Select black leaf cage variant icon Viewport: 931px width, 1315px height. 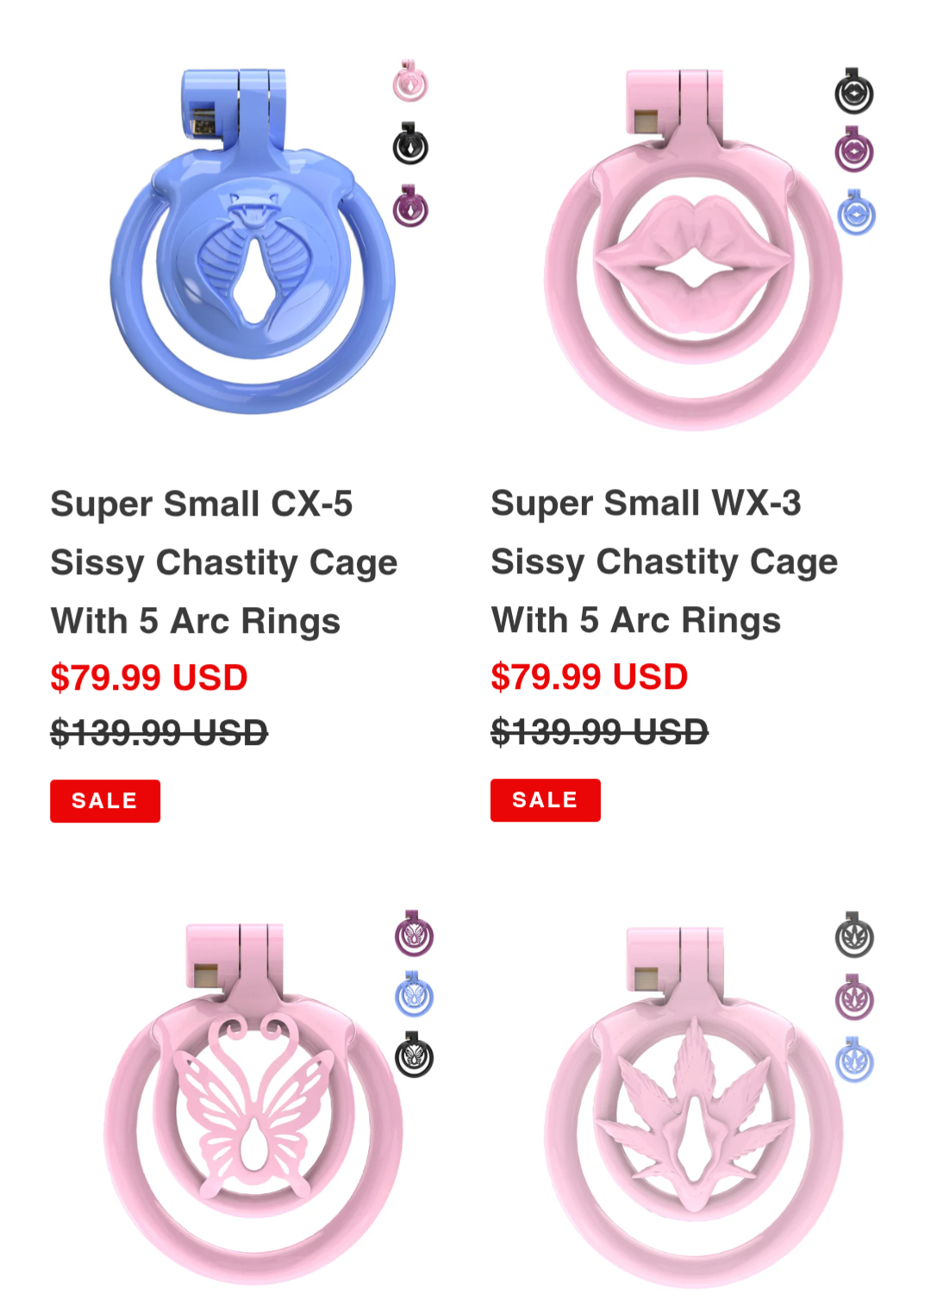[854, 936]
